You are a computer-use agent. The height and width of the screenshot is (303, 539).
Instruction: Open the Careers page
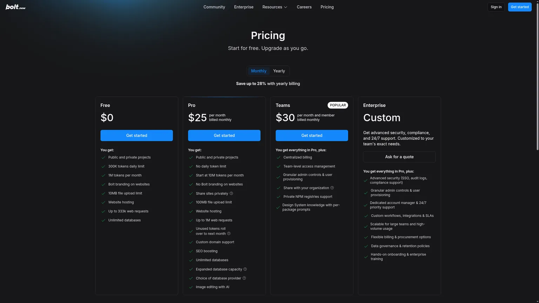point(304,7)
